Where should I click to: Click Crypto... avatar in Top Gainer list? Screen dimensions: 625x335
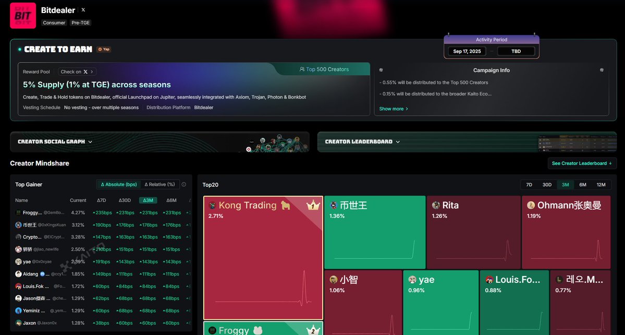[18, 237]
